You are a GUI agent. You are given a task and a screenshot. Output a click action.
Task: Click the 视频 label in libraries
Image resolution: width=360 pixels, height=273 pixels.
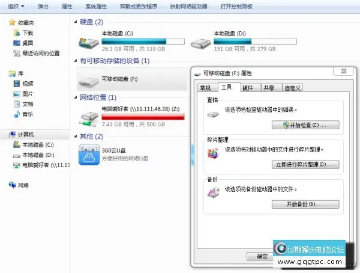pos(28,84)
